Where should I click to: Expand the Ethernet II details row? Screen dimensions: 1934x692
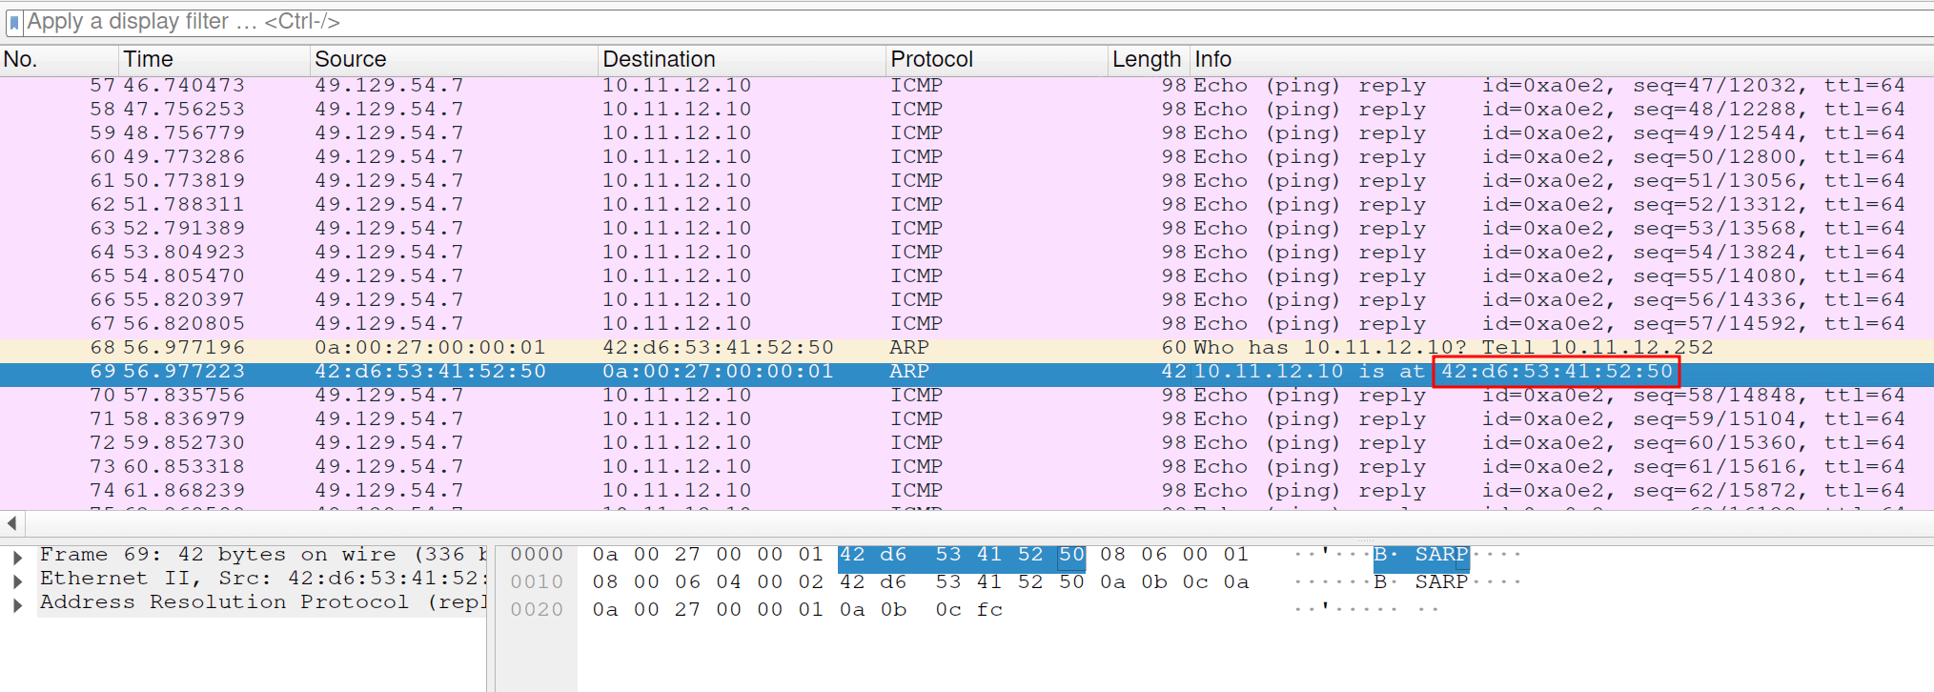tap(17, 580)
